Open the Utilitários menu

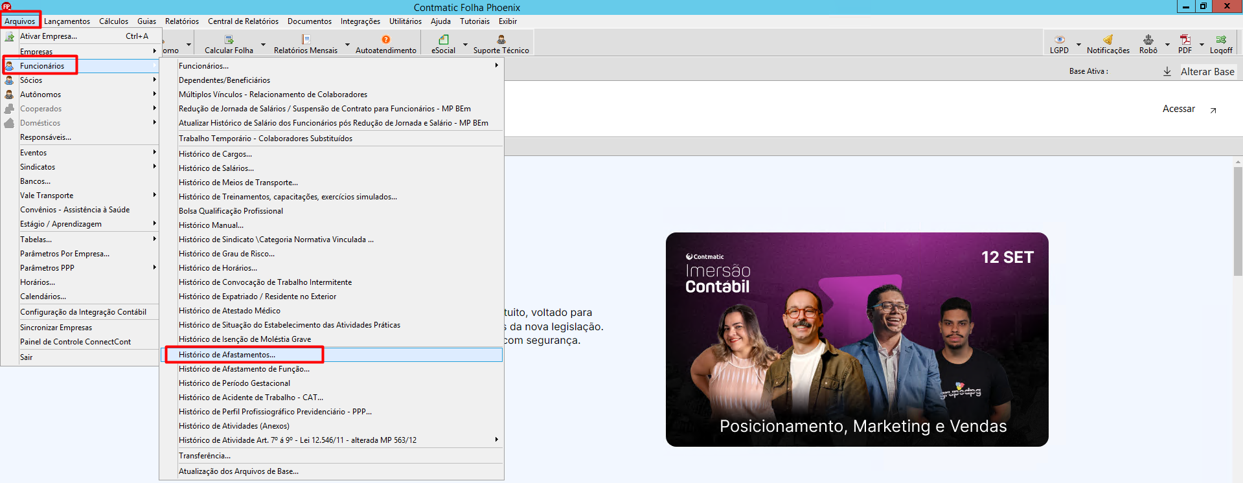pos(405,21)
